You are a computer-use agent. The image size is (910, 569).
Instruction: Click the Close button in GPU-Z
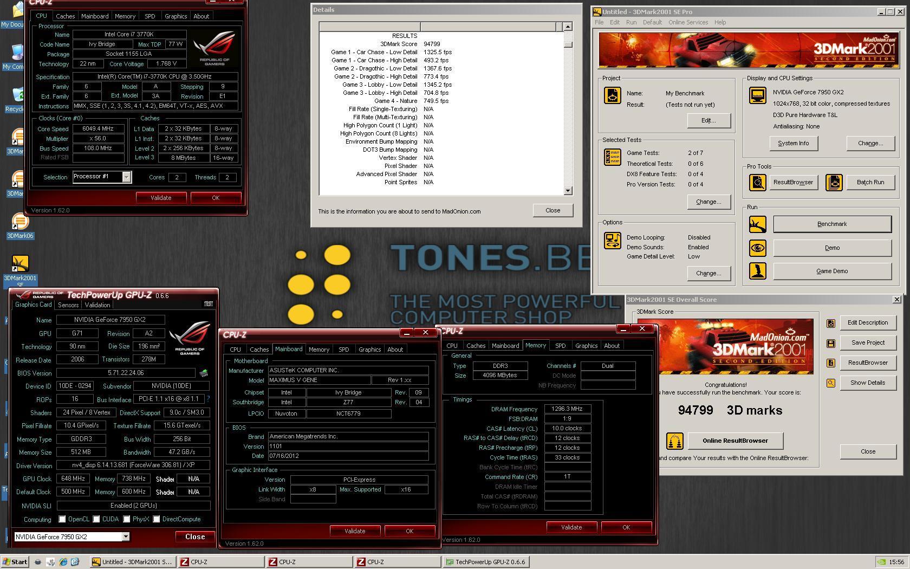(x=195, y=536)
